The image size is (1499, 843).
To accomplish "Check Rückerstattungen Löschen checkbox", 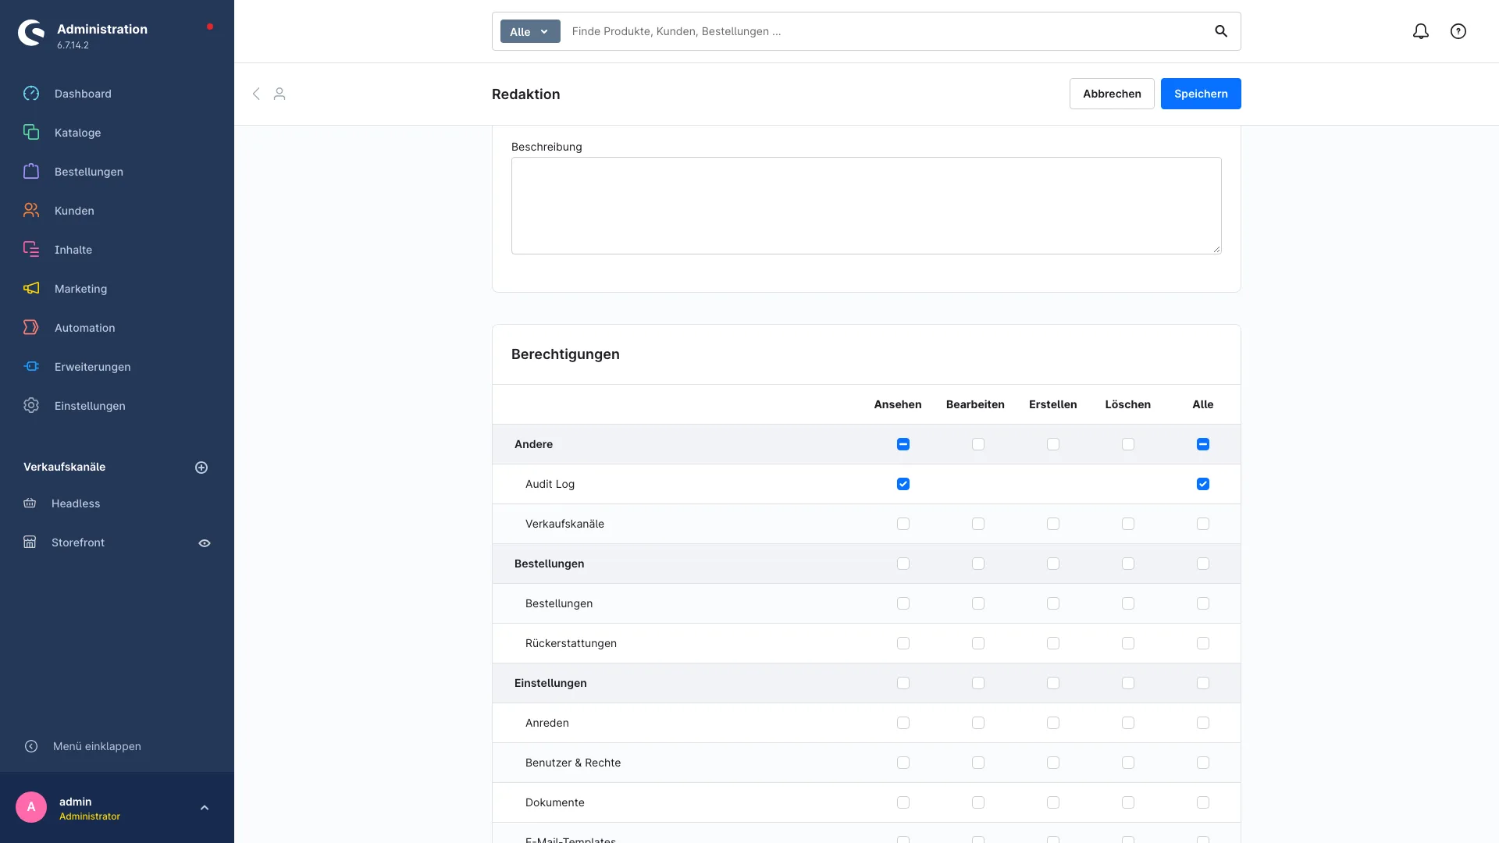I will [x=1128, y=643].
